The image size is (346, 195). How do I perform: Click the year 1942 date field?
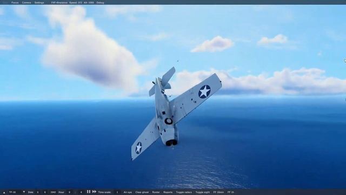coord(53,192)
